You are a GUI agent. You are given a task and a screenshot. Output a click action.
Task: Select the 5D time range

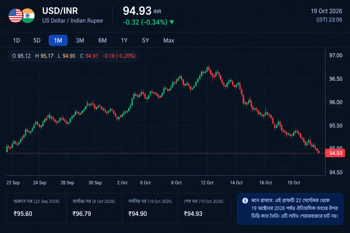(37, 40)
